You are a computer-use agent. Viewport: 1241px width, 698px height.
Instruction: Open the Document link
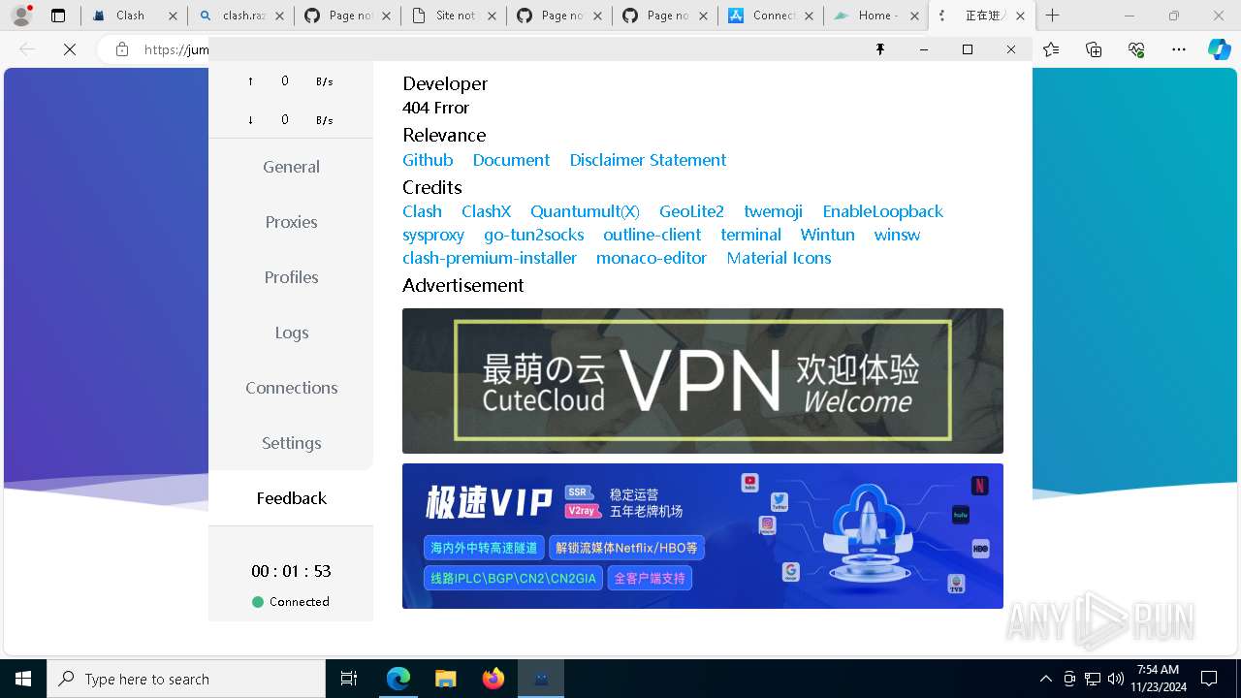point(511,160)
